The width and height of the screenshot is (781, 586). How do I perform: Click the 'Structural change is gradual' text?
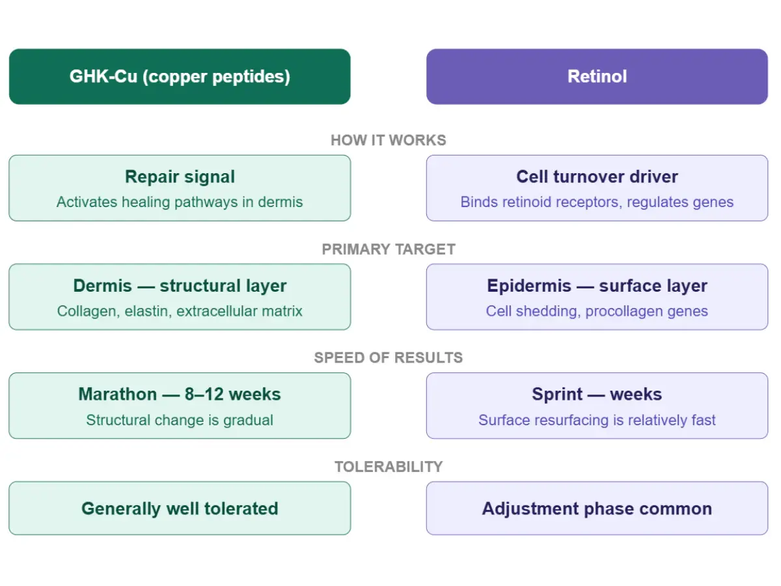[x=180, y=420]
